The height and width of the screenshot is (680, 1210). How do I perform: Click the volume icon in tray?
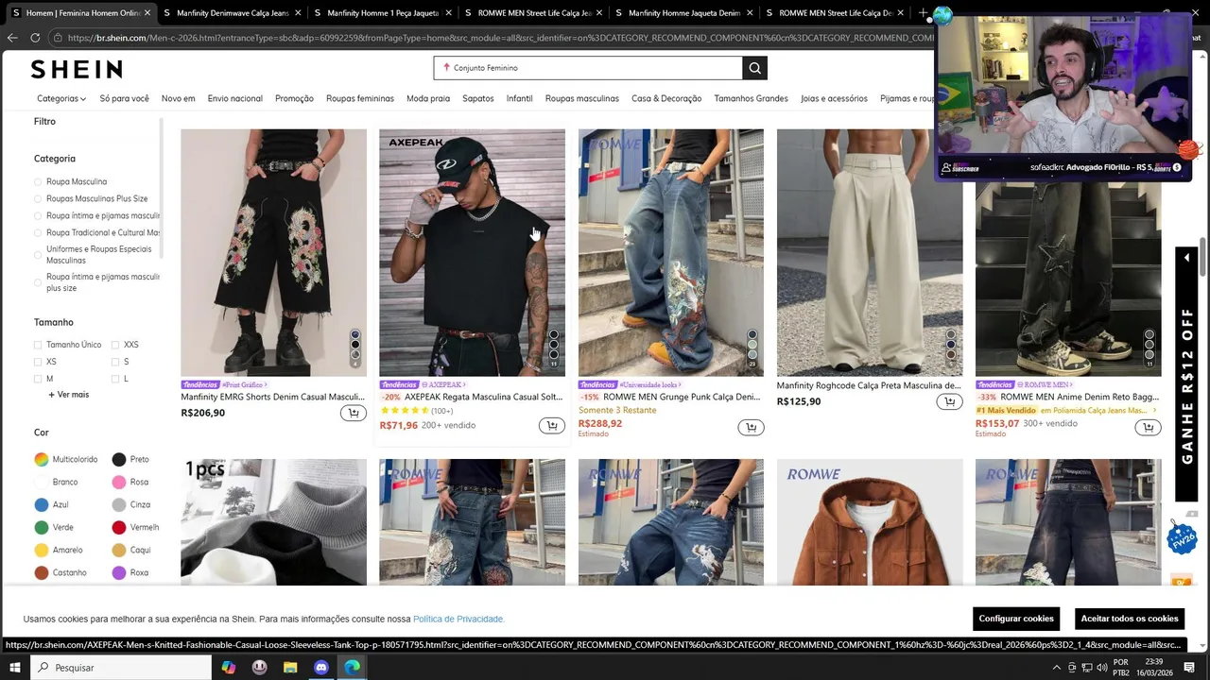pos(1101,668)
